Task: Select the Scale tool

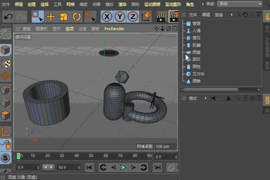Action: point(64,17)
